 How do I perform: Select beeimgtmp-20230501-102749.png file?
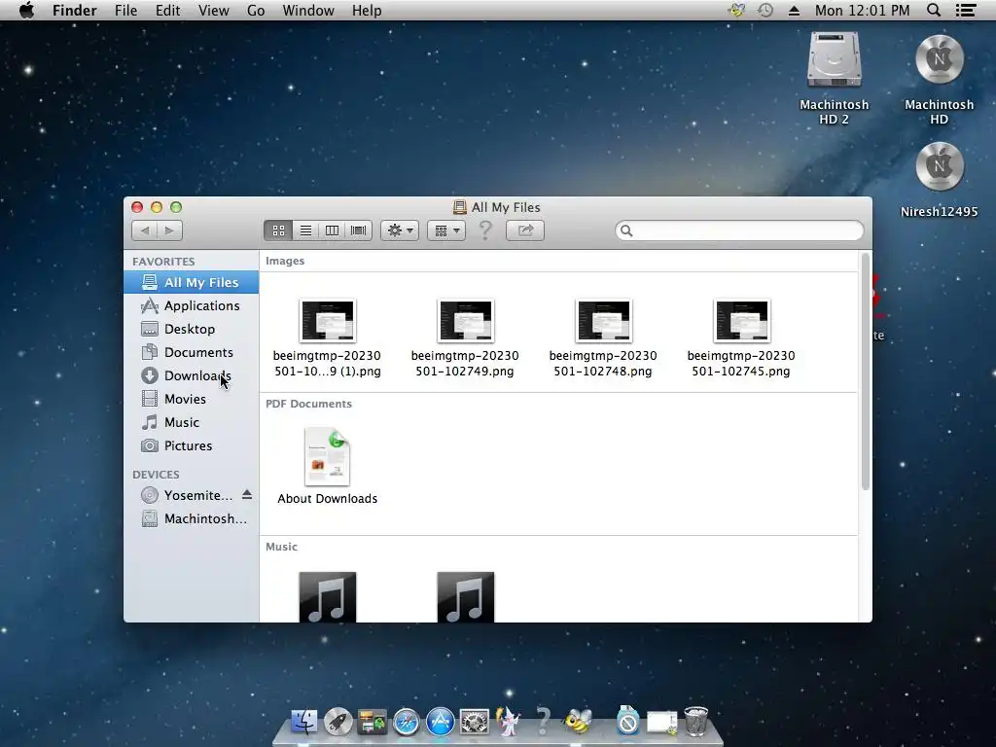coord(465,338)
